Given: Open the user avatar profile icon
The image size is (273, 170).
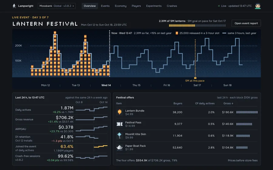Looking at the screenshot, I should (x=258, y=6).
